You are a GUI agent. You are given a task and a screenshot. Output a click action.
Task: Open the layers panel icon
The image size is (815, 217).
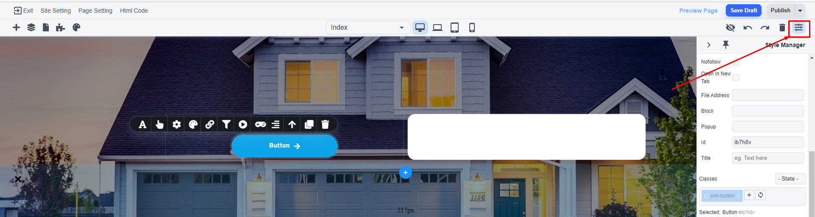[31, 28]
